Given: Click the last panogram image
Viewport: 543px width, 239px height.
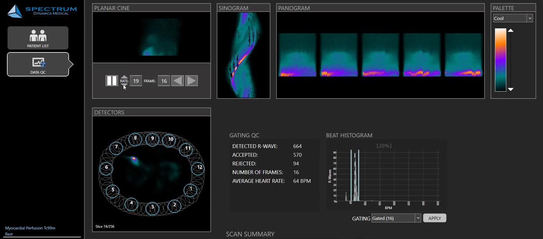Looking at the screenshot, I should click(463, 55).
